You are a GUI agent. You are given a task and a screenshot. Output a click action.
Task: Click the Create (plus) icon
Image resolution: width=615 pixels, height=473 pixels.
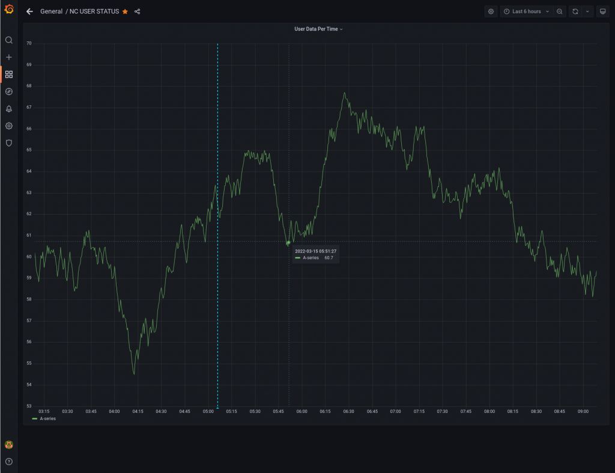coord(8,57)
